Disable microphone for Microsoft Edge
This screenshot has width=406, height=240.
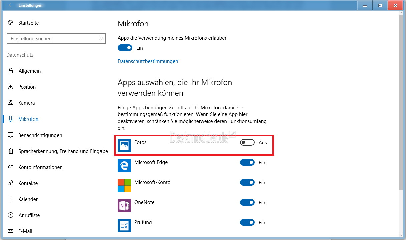click(247, 162)
